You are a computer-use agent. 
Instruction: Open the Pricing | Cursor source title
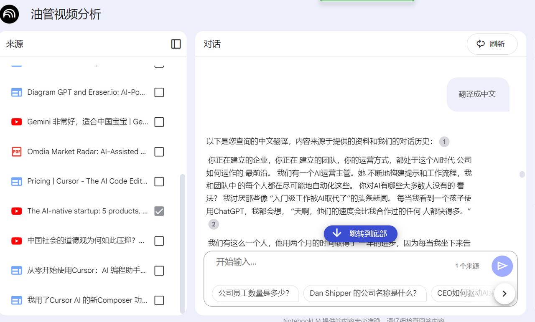pyautogui.click(x=87, y=181)
